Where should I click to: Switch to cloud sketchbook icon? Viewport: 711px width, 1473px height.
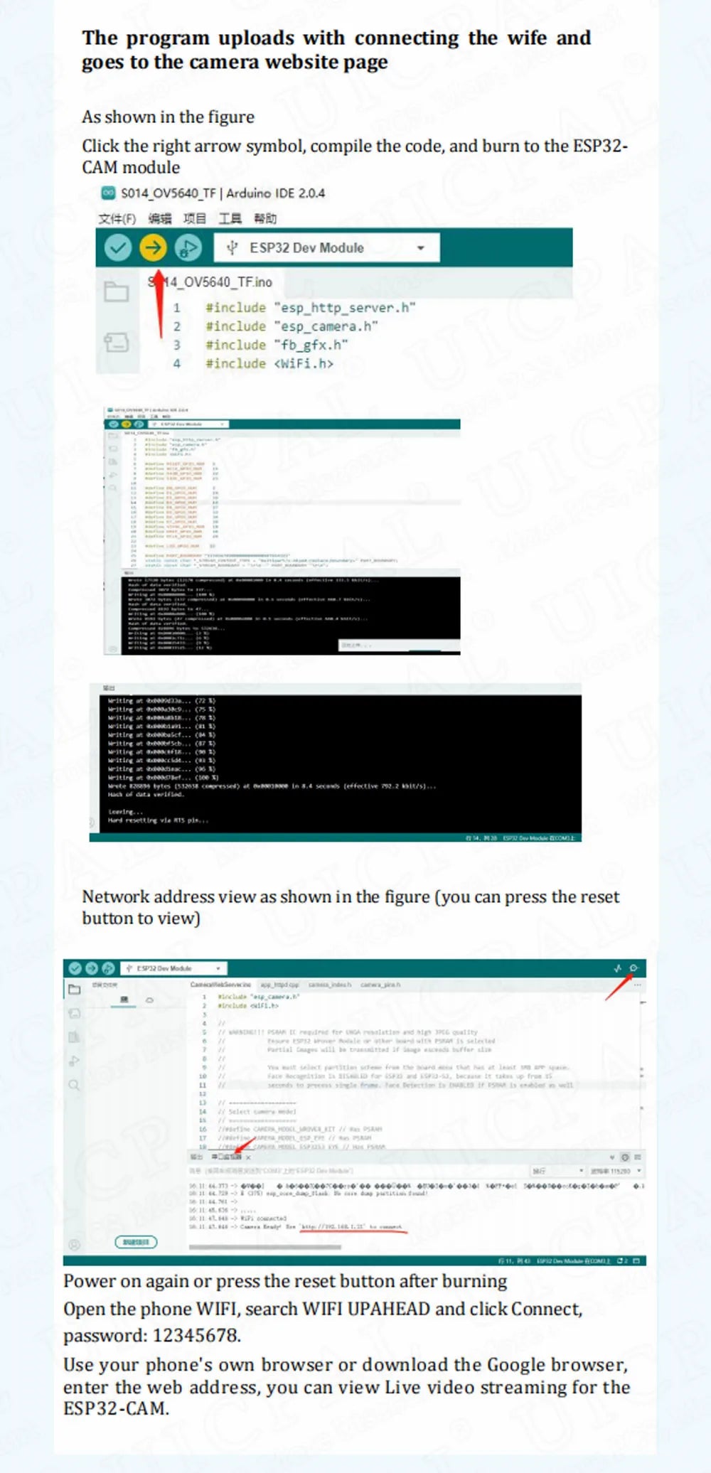pyautogui.click(x=149, y=1000)
